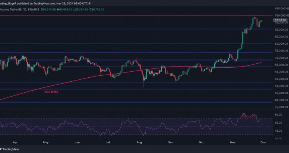Image resolution: width=289 pixels, height=153 pixels.
Task: Select the high value H96,859.00
Action: (65, 9)
